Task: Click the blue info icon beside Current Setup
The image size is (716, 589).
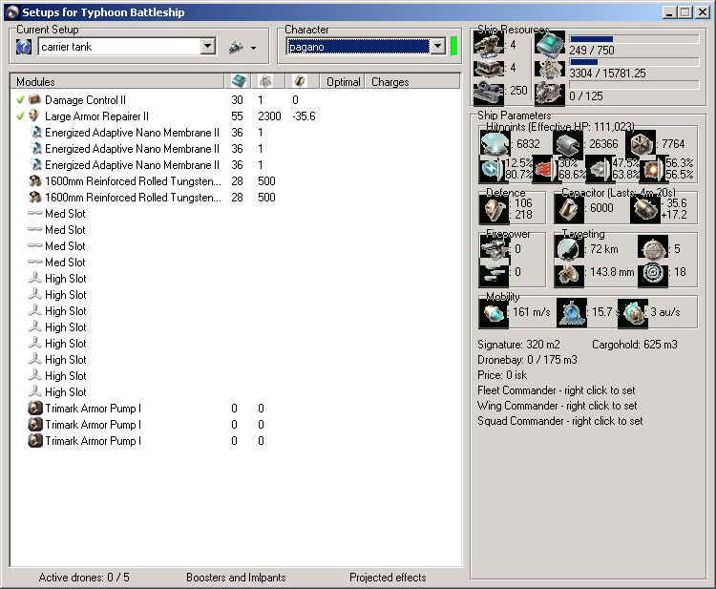Action: click(x=24, y=47)
